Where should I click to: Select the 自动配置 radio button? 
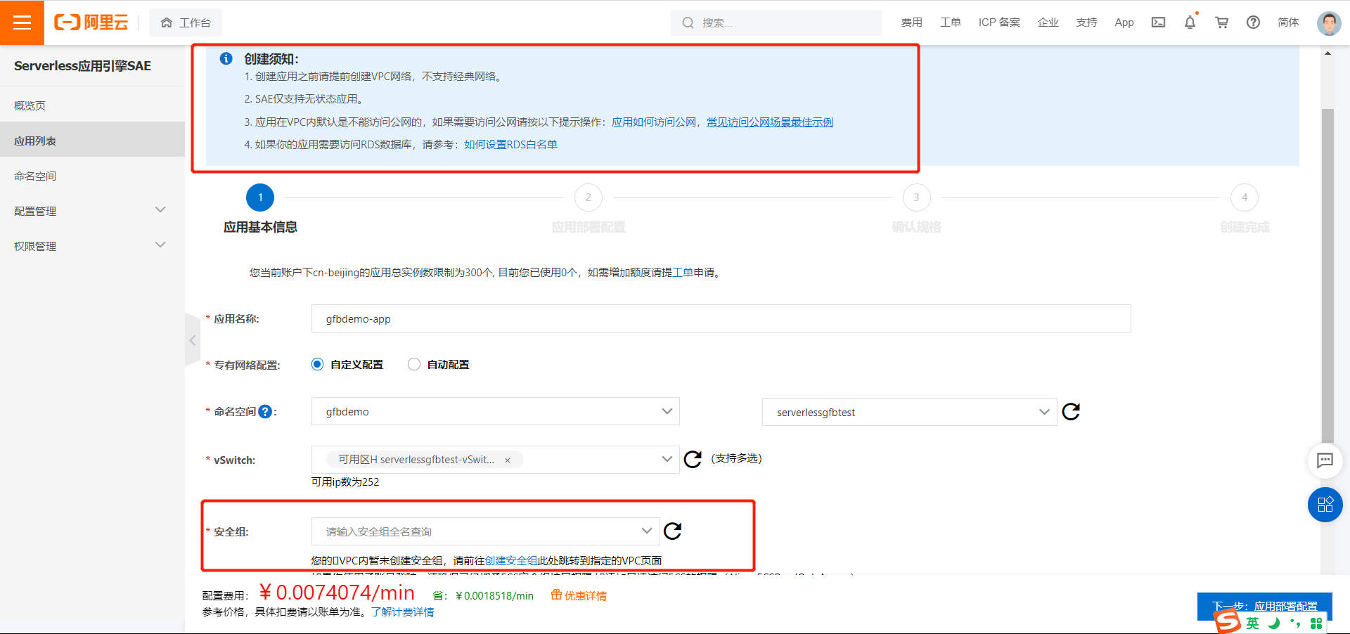point(413,364)
